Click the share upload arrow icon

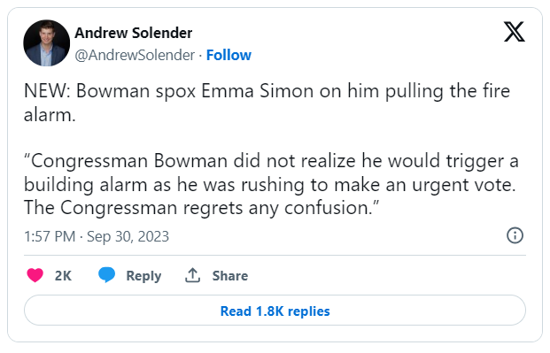pyautogui.click(x=192, y=275)
